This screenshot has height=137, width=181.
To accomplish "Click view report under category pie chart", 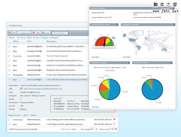I will (x=95, y=107).
